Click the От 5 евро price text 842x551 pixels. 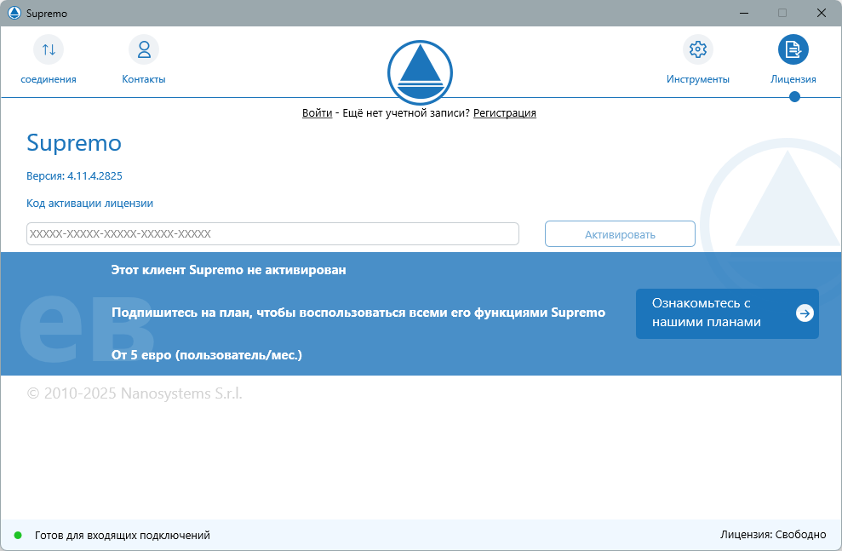(207, 355)
